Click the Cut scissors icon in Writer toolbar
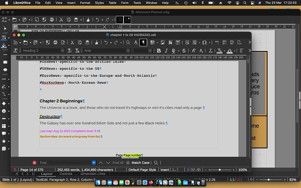Viewport: 301px width, 188px height. point(72,43)
